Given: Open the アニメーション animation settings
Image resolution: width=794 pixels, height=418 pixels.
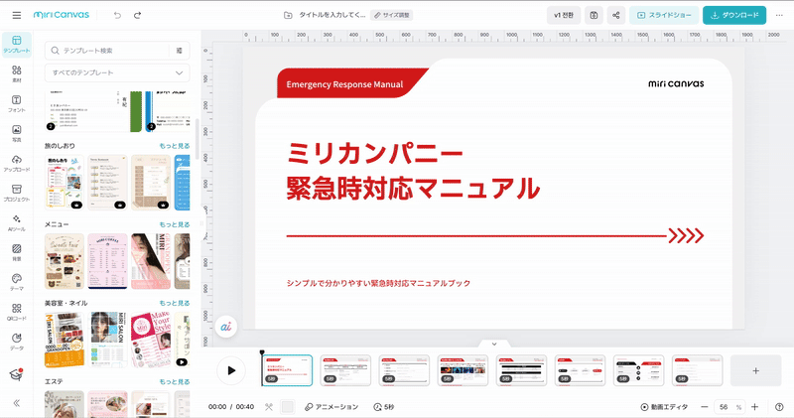Looking at the screenshot, I should pos(331,407).
